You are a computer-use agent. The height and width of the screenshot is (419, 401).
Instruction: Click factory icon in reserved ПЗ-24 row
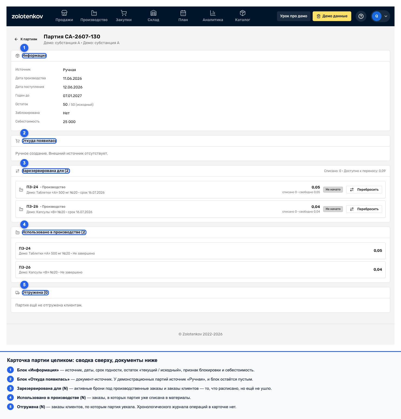pos(21,190)
